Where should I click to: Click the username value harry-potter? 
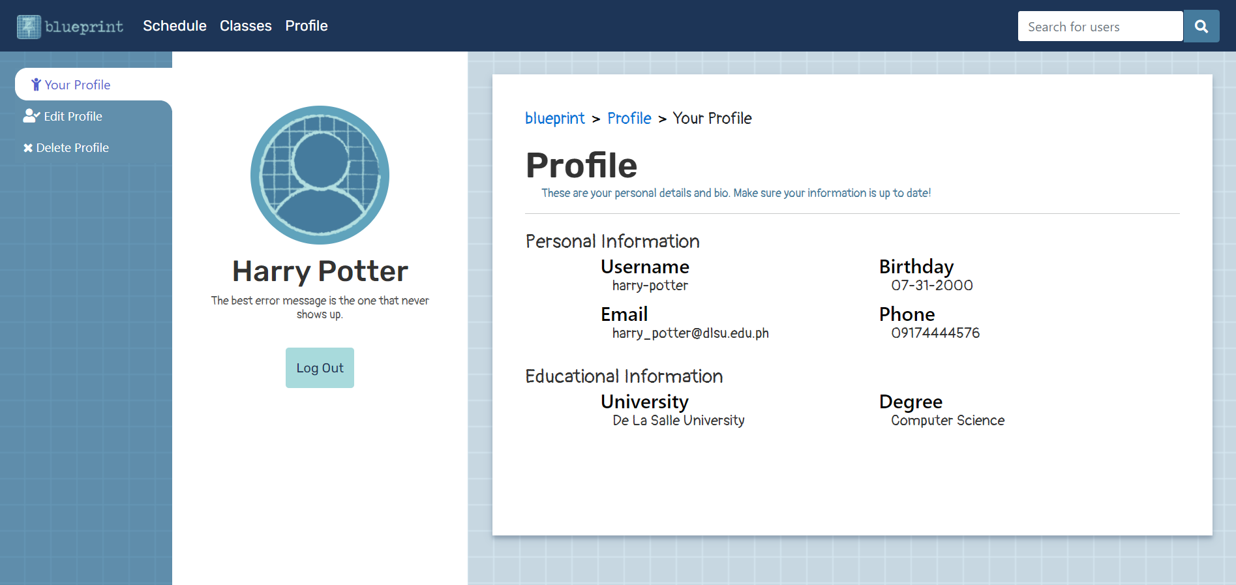coord(650,286)
